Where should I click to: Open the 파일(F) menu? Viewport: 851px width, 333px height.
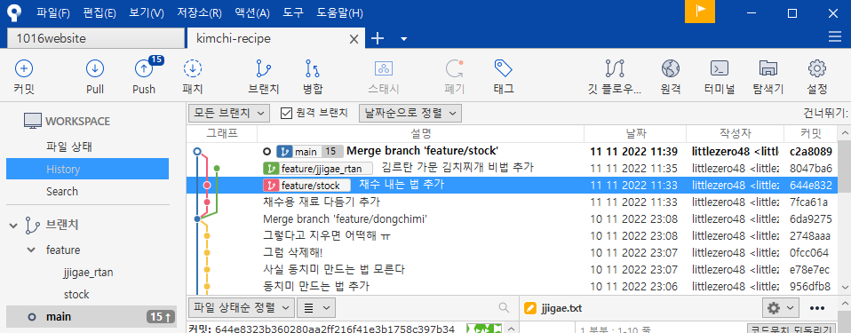tap(53, 13)
